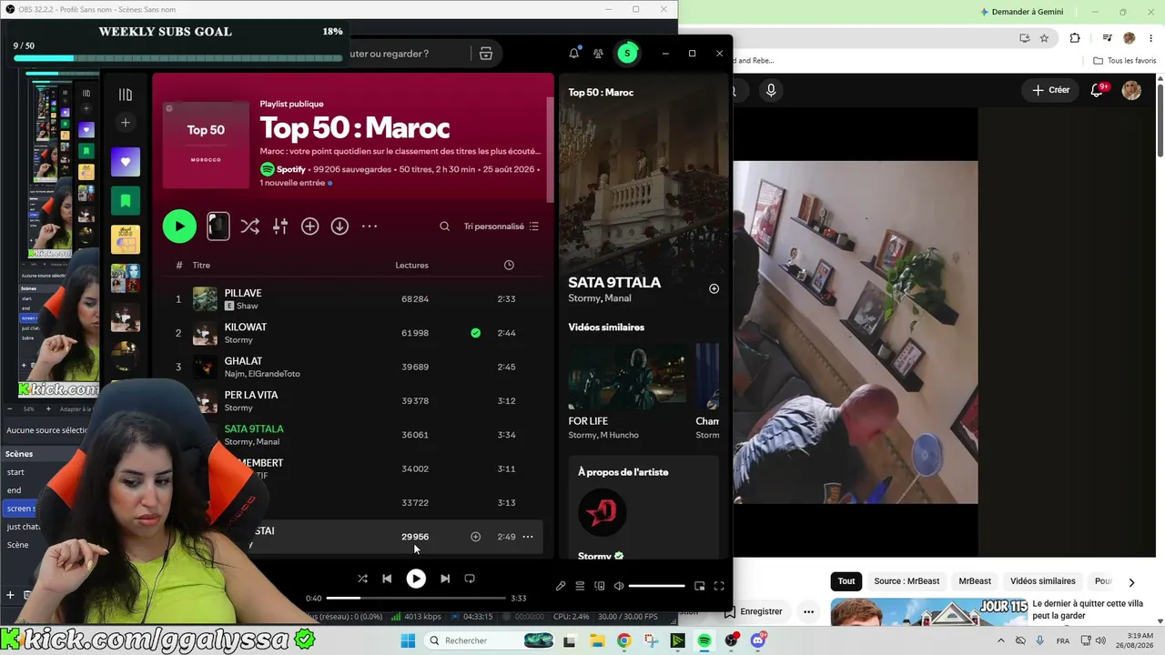Switch Spotify to full screen view
This screenshot has height=655, width=1165.
719,587
